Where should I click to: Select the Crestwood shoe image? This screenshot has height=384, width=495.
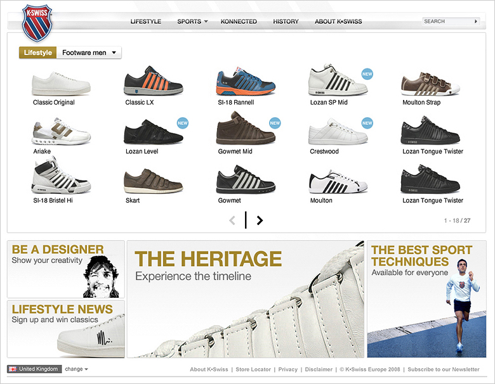click(x=338, y=131)
